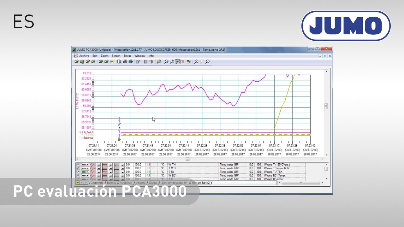This screenshot has width=404, height=227.
Task: Select the Channels tab
Action: coord(97,183)
